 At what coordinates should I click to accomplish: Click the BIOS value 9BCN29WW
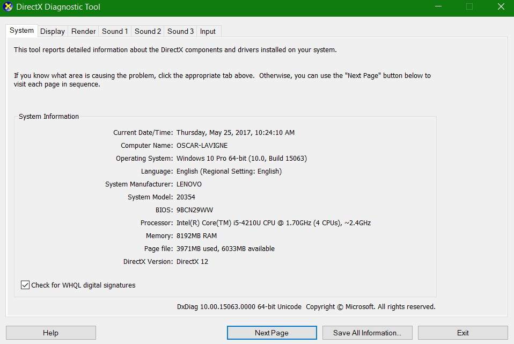click(x=195, y=210)
